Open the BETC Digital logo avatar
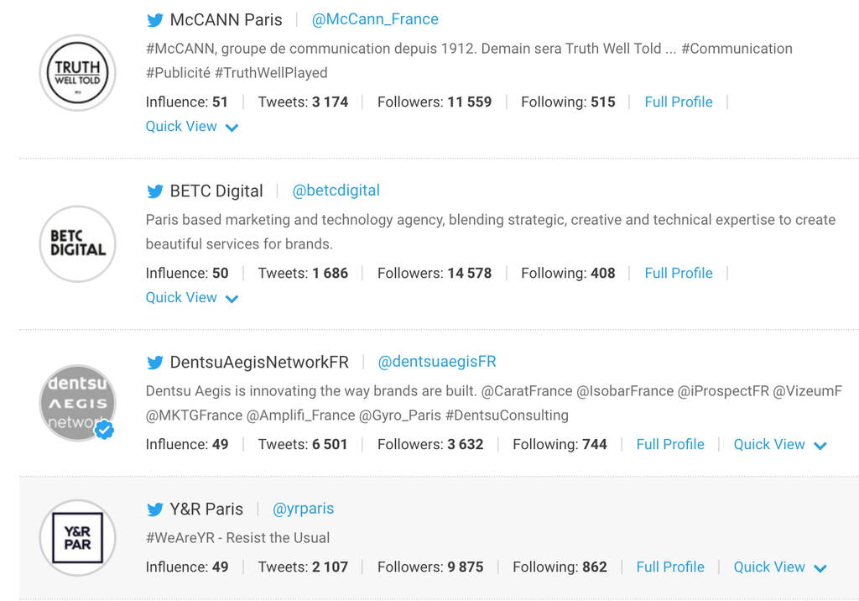This screenshot has height=601, width=859. pos(78,244)
